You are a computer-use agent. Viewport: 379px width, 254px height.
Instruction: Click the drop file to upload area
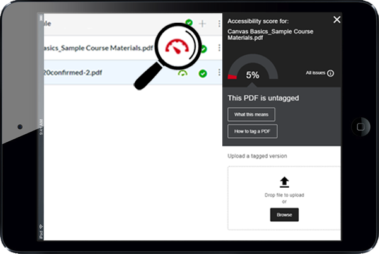(284, 198)
